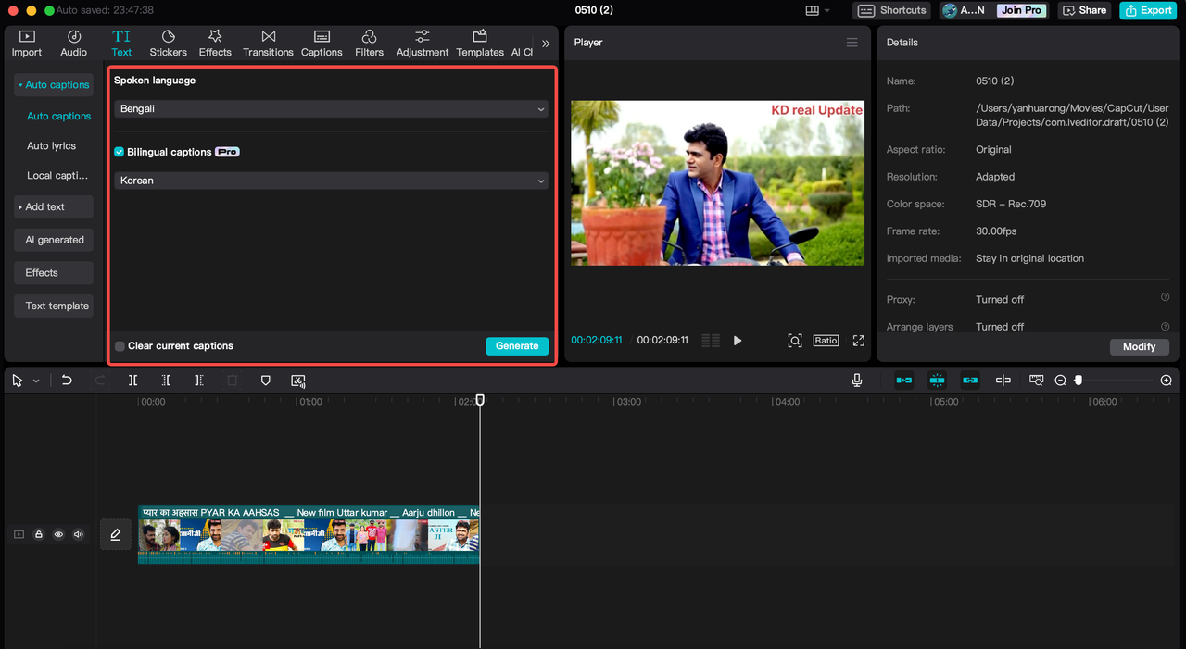Click the Split tool icon
The width and height of the screenshot is (1186, 649).
pyautogui.click(x=133, y=381)
